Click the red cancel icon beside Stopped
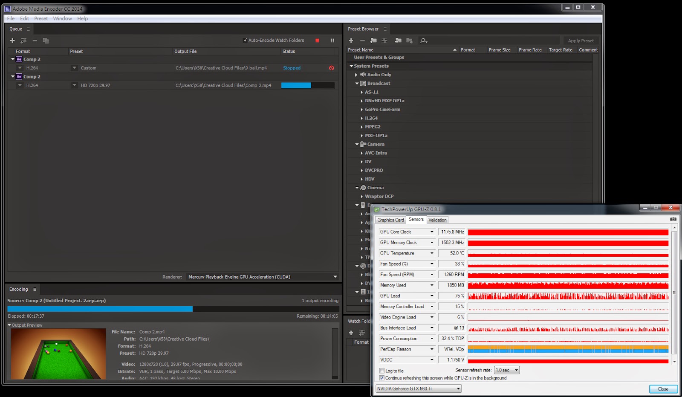682x397 pixels. (331, 68)
